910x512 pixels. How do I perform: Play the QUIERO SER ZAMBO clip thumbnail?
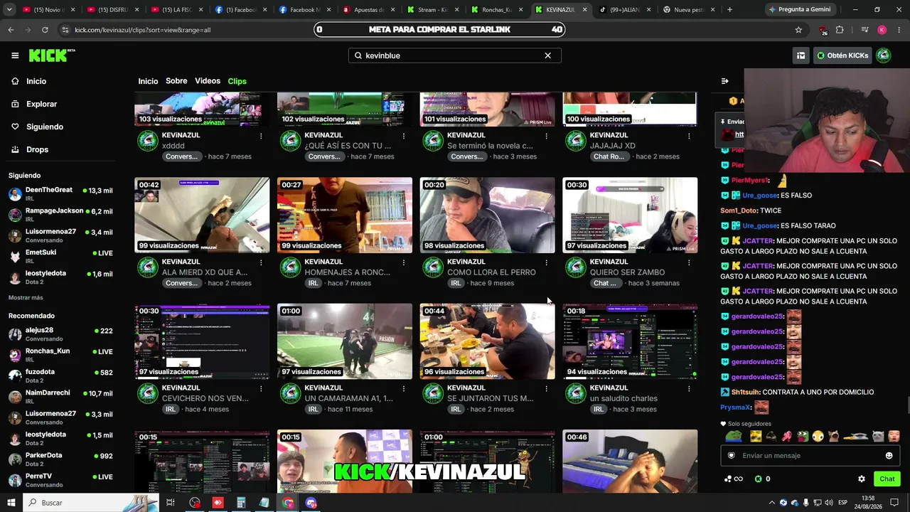point(630,215)
